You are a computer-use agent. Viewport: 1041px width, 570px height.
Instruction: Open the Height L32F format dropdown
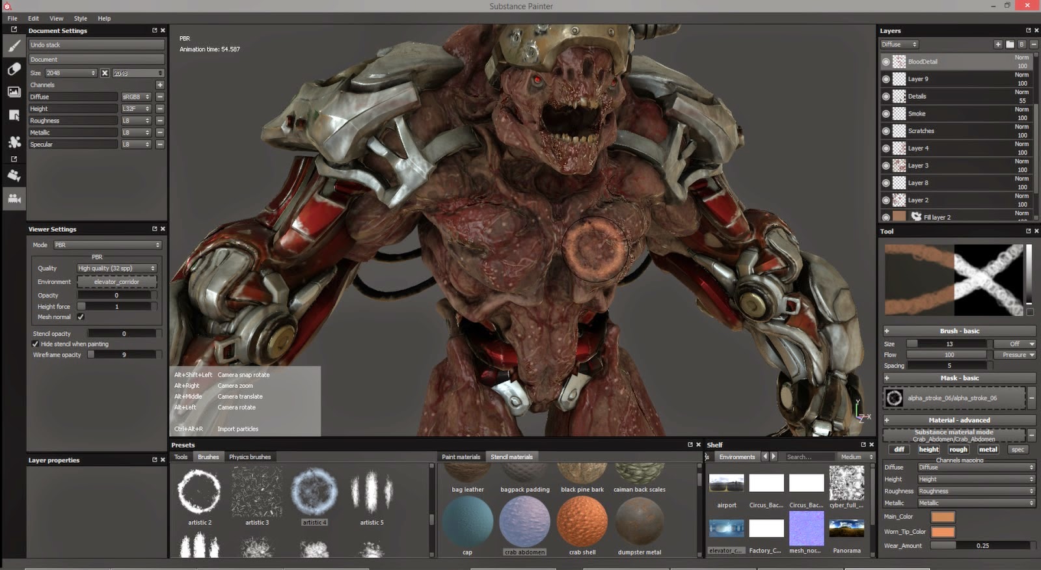136,109
